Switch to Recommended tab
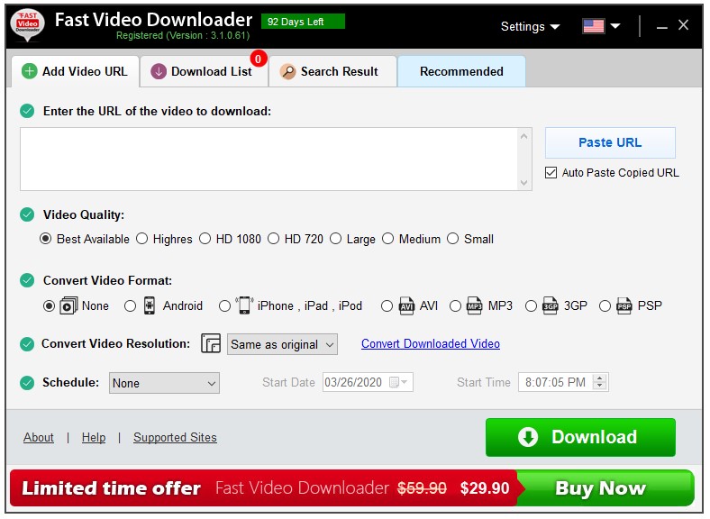The height and width of the screenshot is (519, 710). coord(461,71)
